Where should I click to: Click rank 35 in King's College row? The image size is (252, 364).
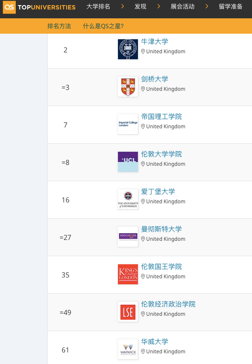(66, 275)
